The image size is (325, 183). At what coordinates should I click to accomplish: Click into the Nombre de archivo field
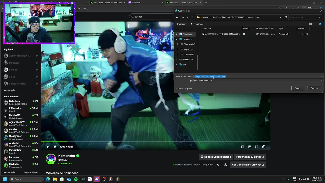coord(258,77)
